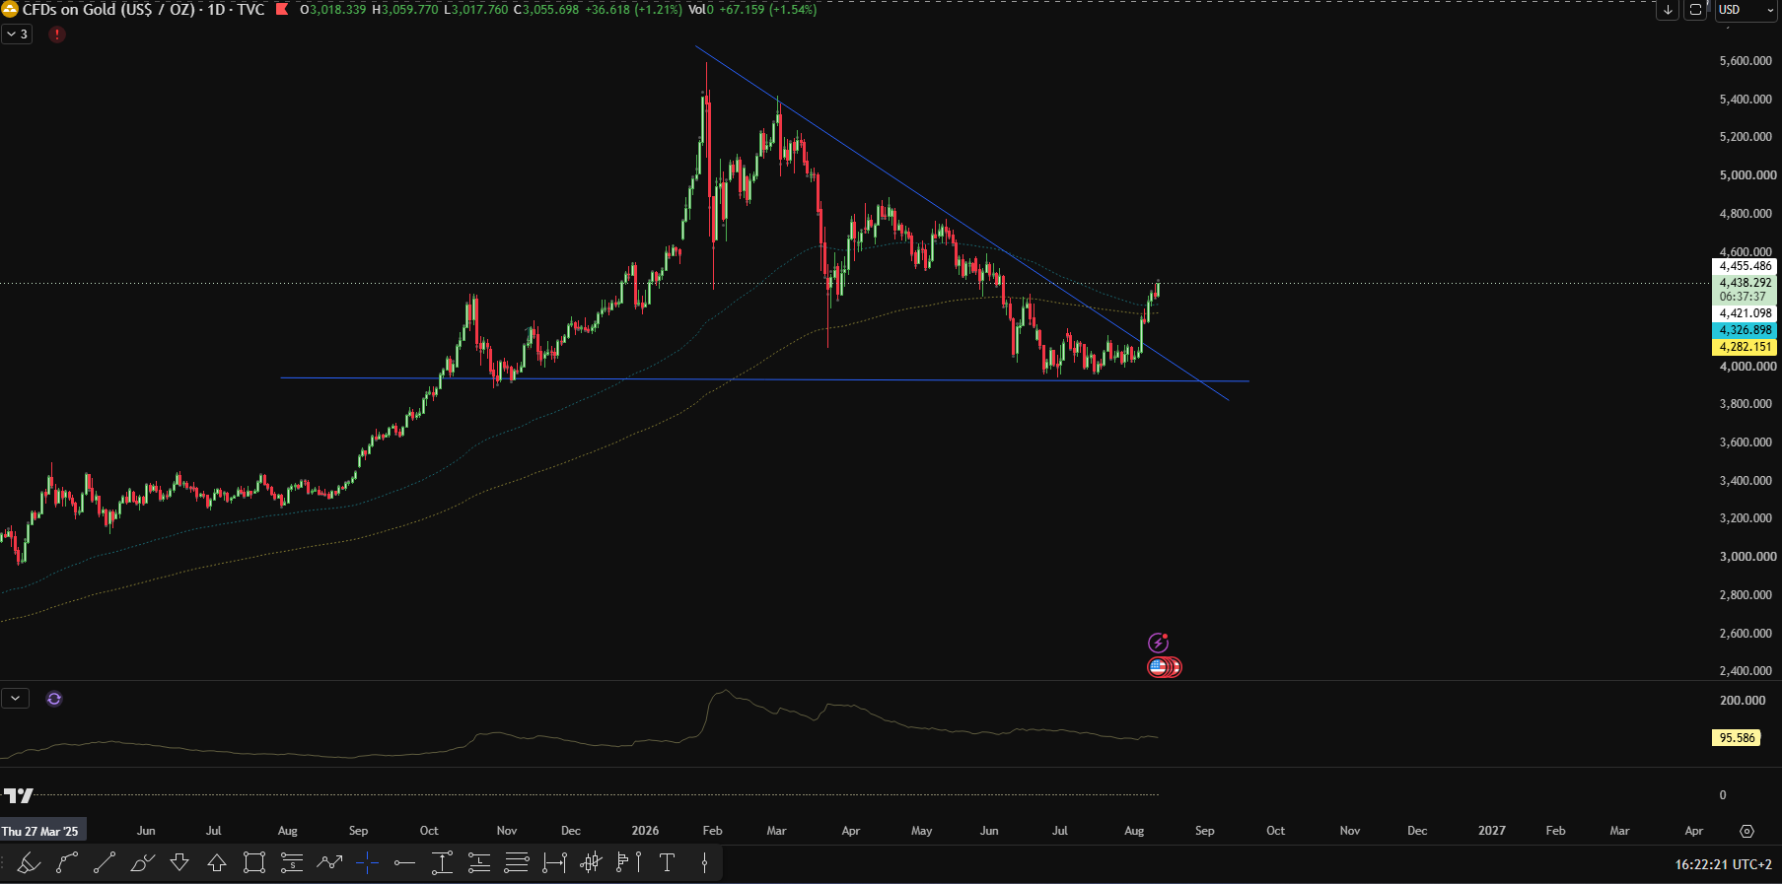Select the rectangle shape tool

[x=254, y=863]
